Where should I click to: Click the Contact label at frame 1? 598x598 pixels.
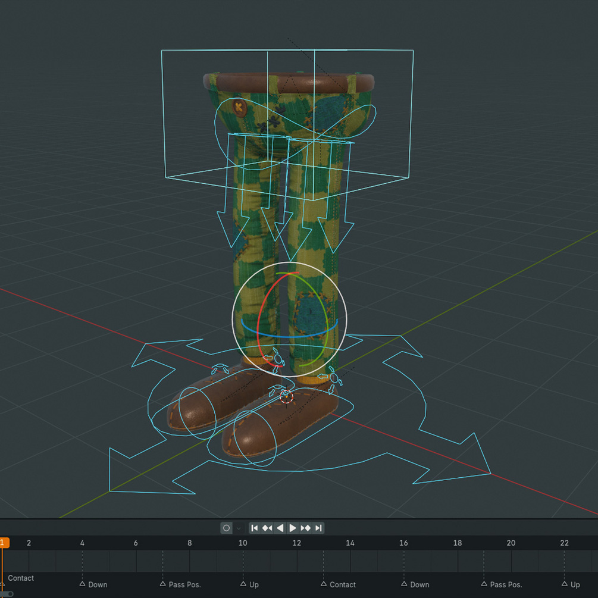pyautogui.click(x=21, y=578)
